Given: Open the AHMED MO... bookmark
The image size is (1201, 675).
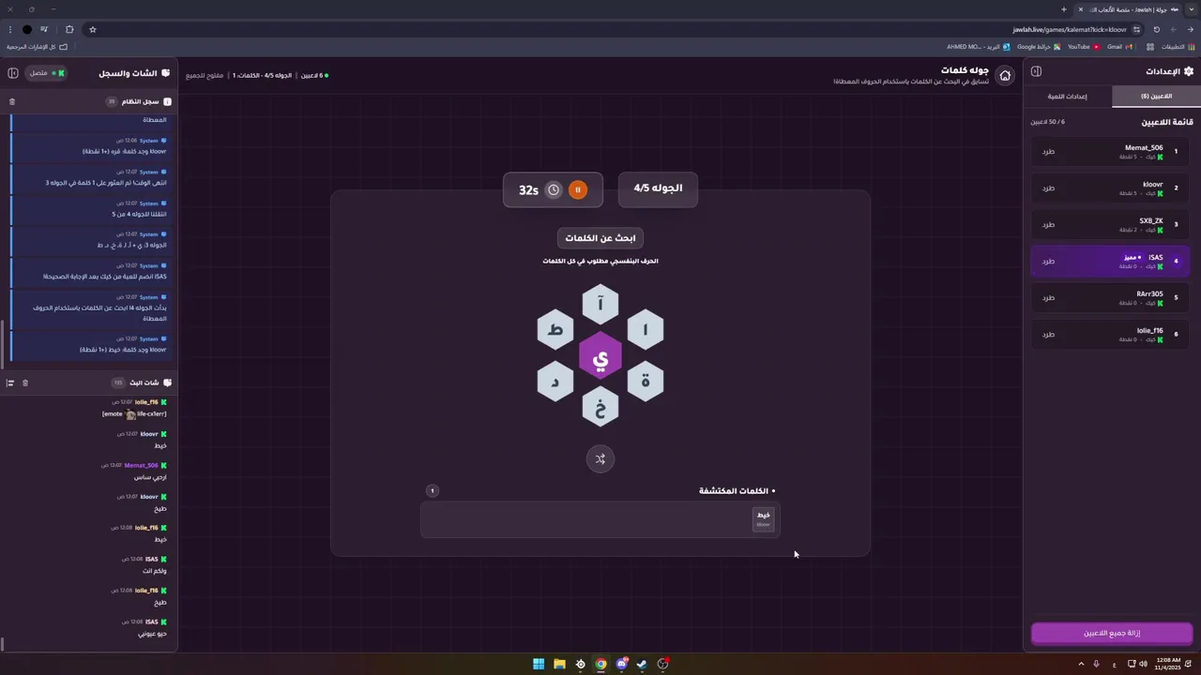Looking at the screenshot, I should [979, 47].
